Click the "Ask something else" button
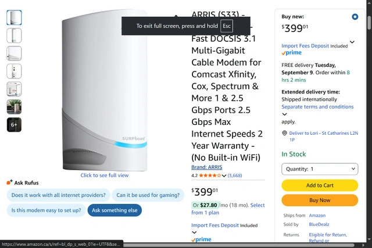372x248 pixels. 115,210
